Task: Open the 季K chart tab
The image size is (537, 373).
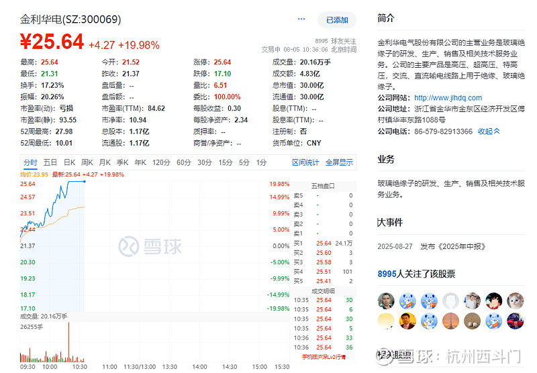Action: point(122,162)
